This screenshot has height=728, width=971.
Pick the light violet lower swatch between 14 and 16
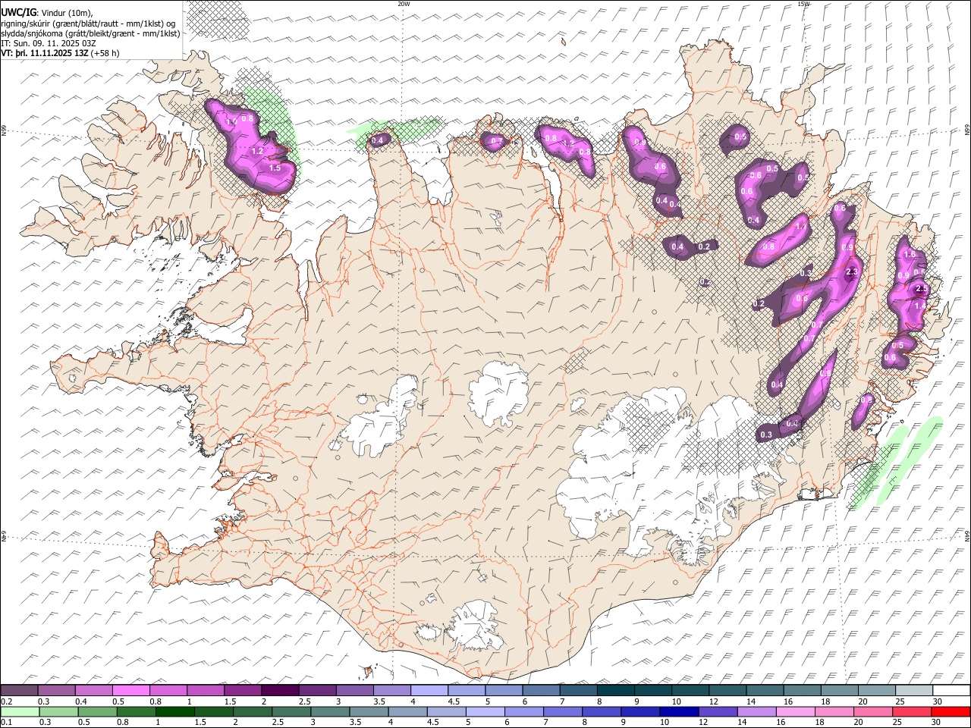[x=756, y=711]
